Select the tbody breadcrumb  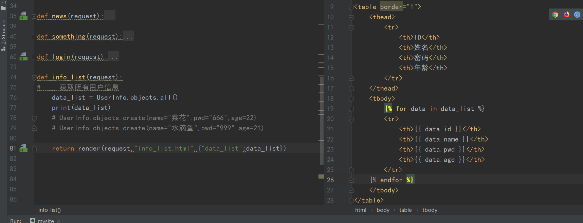pos(430,210)
